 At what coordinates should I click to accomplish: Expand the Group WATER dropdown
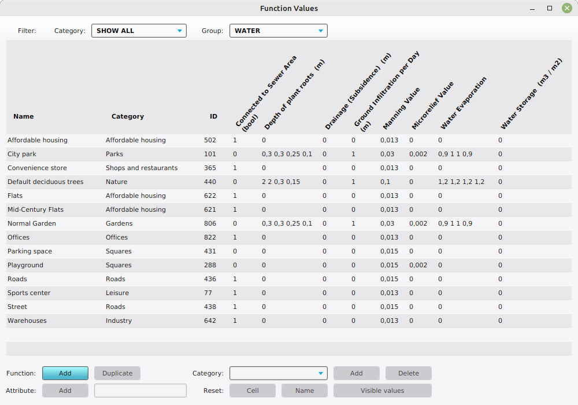point(278,31)
